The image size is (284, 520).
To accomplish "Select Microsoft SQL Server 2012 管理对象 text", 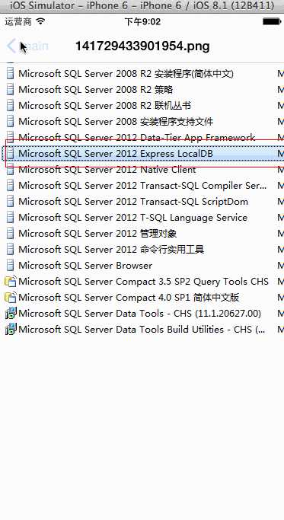I will click(x=97, y=233).
